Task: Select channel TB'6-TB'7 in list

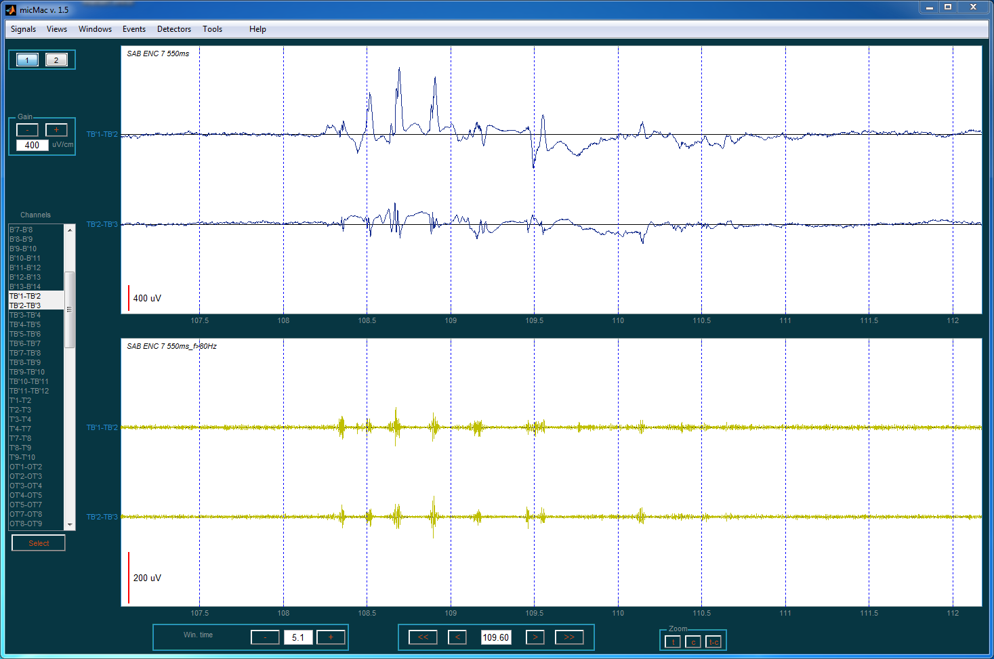Action: (36, 343)
